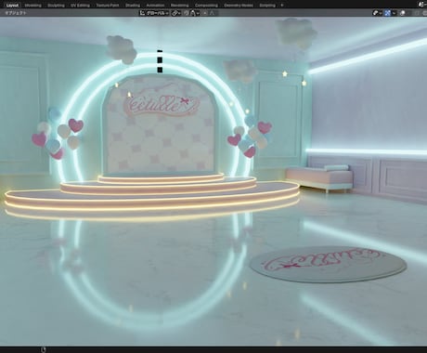427x353 pixels.
Task: Click the scene icon in top-right corner
Action: coord(422,5)
